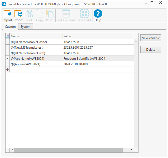Screen dimensions: 168x158
Task: Select the @(HFNameDisableFlash) name cell
Action: (x=36, y=53)
